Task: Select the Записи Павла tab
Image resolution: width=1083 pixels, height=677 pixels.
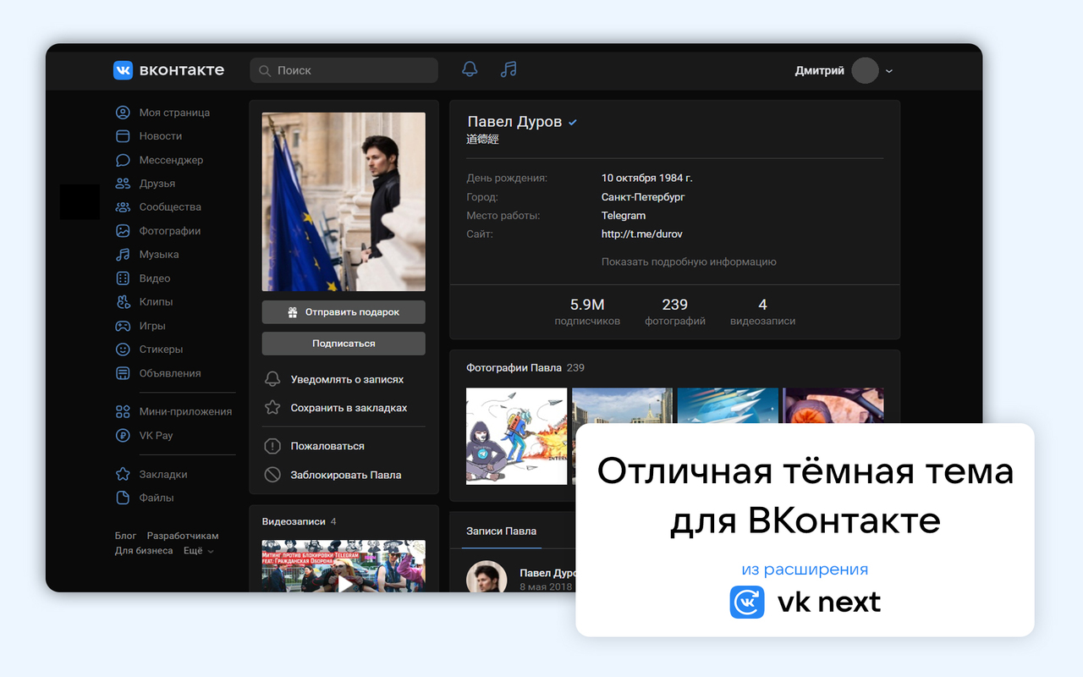Action: 501,531
